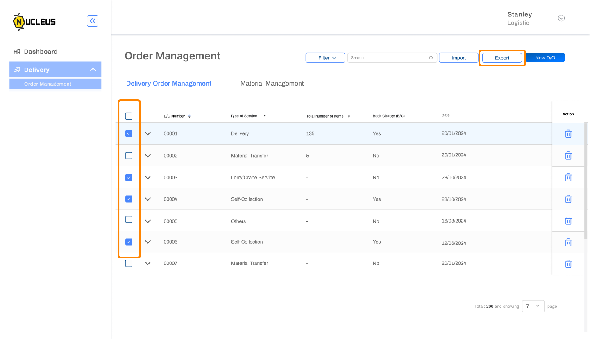Delete order 00004 with trash icon
The height and width of the screenshot is (339, 590).
pyautogui.click(x=568, y=199)
